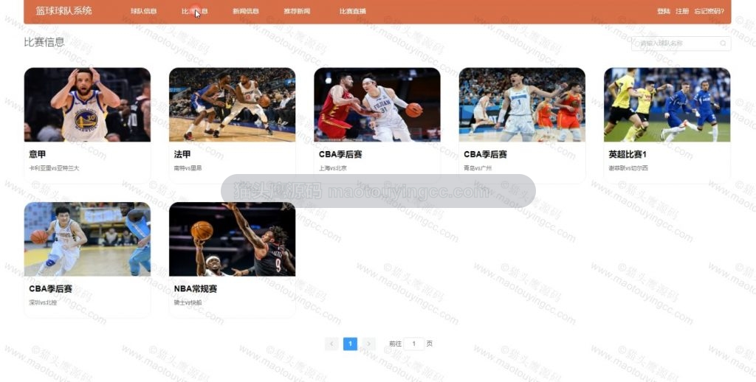Viewport: 756px width, 382px height.
Task: Click the 卡利亚里vs亚特兰大 subtitle
Action: point(54,168)
